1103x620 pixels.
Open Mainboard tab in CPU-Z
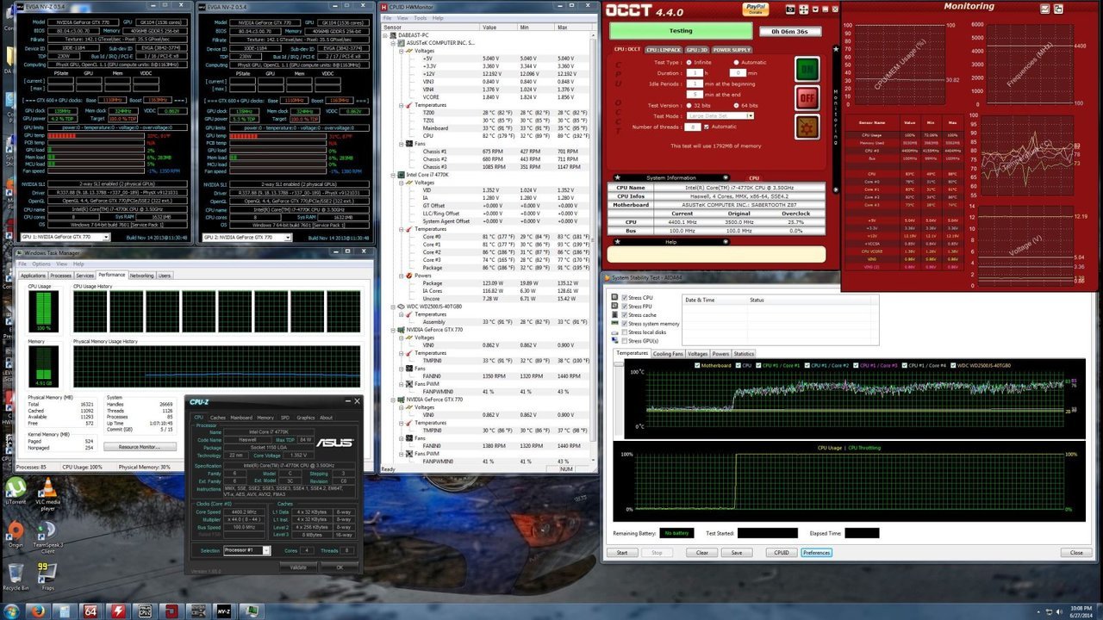click(241, 418)
